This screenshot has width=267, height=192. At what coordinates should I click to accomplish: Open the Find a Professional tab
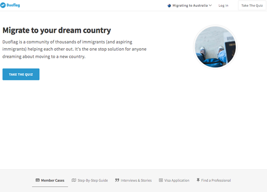pyautogui.click(x=214, y=180)
